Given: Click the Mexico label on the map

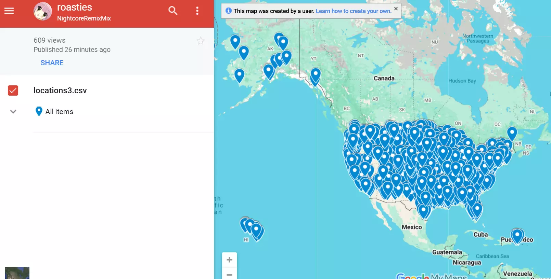Looking at the screenshot, I should click(x=412, y=227).
